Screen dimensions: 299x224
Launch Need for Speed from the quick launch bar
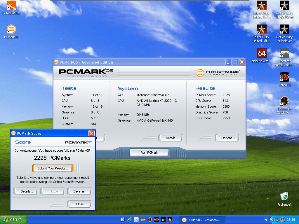click(x=143, y=220)
